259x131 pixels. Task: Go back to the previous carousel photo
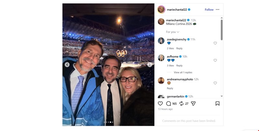67,65
